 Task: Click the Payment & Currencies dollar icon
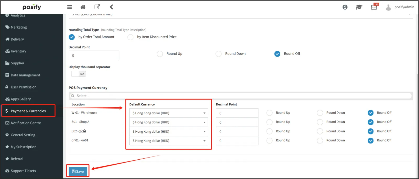pyautogui.click(x=7, y=111)
